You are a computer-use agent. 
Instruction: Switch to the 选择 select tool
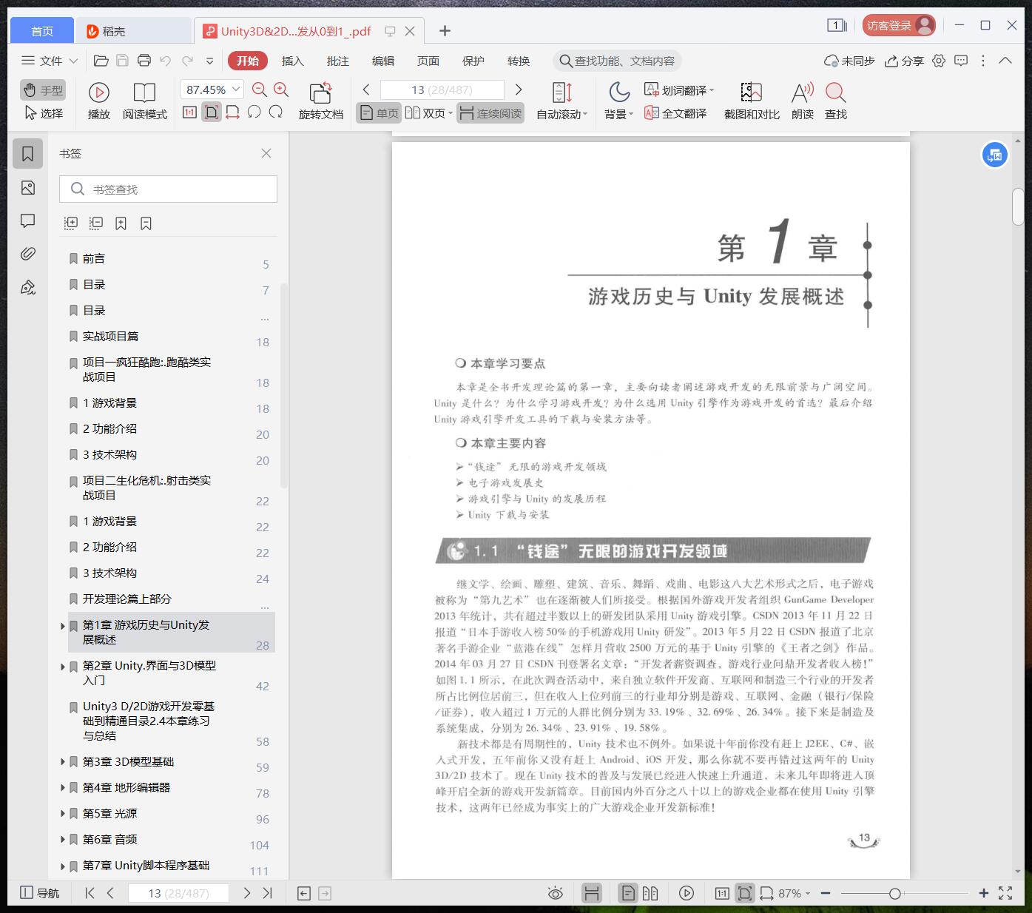[43, 113]
